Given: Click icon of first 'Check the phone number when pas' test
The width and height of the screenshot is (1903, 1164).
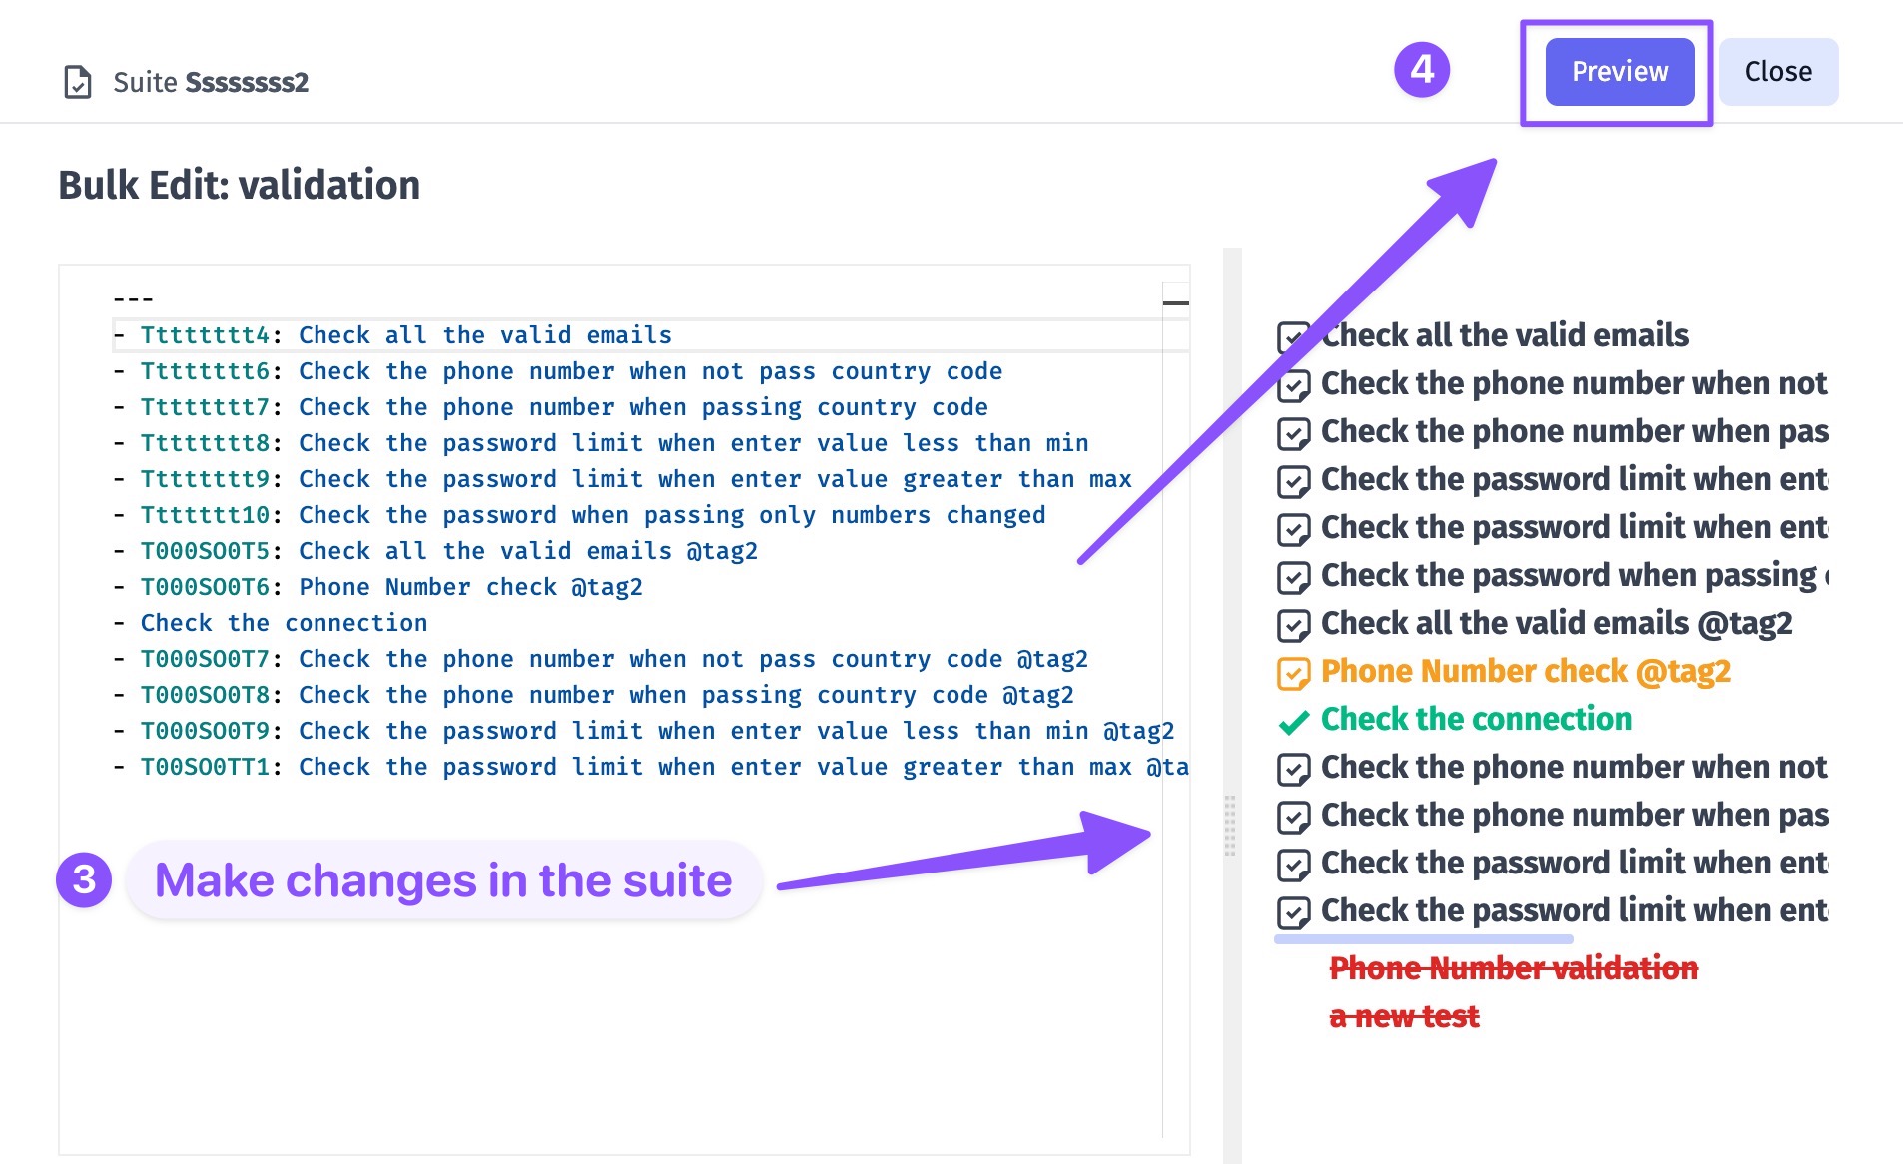Looking at the screenshot, I should click(x=1294, y=434).
